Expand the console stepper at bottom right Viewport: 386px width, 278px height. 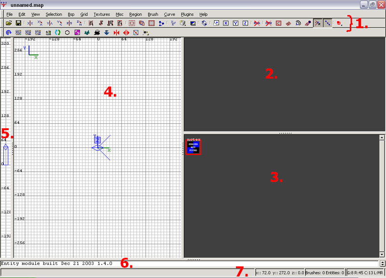(382, 264)
